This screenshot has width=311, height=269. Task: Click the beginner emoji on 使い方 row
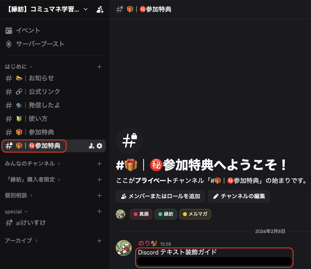19,119
